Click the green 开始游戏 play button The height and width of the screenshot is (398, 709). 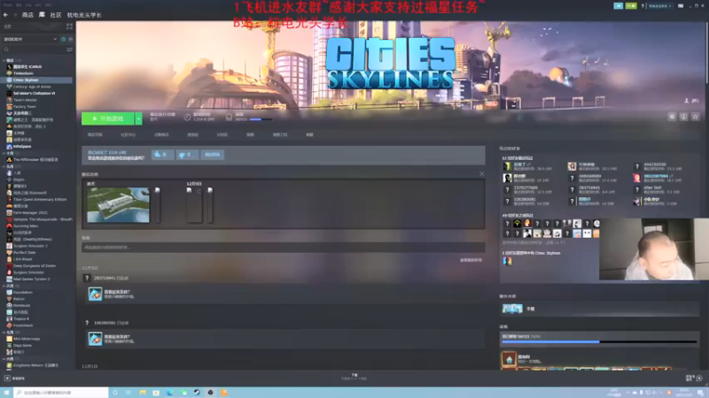pyautogui.click(x=107, y=119)
